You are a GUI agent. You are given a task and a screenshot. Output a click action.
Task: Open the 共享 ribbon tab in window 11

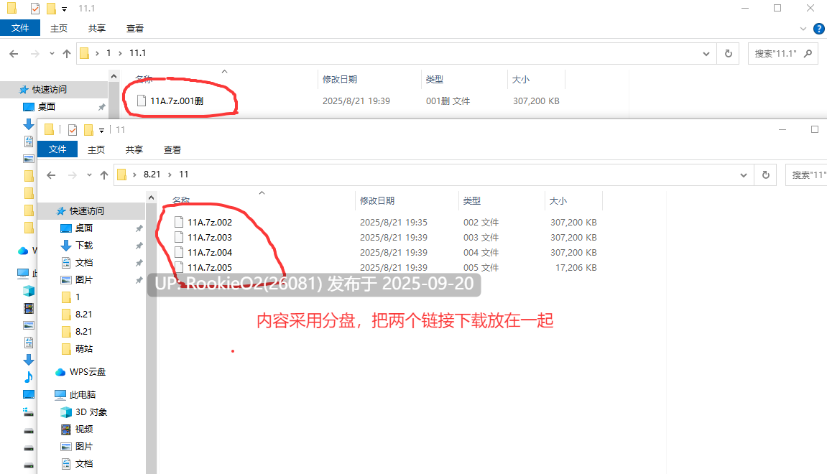point(134,149)
